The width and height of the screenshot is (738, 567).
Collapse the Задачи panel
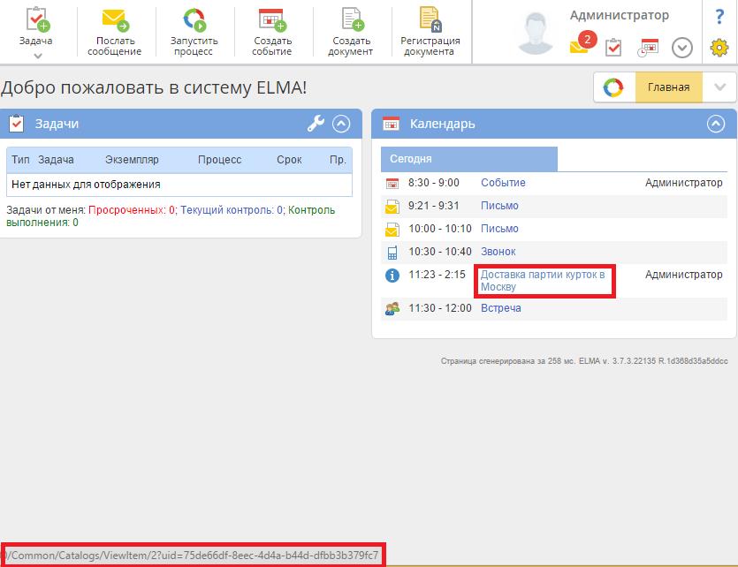tap(342, 125)
